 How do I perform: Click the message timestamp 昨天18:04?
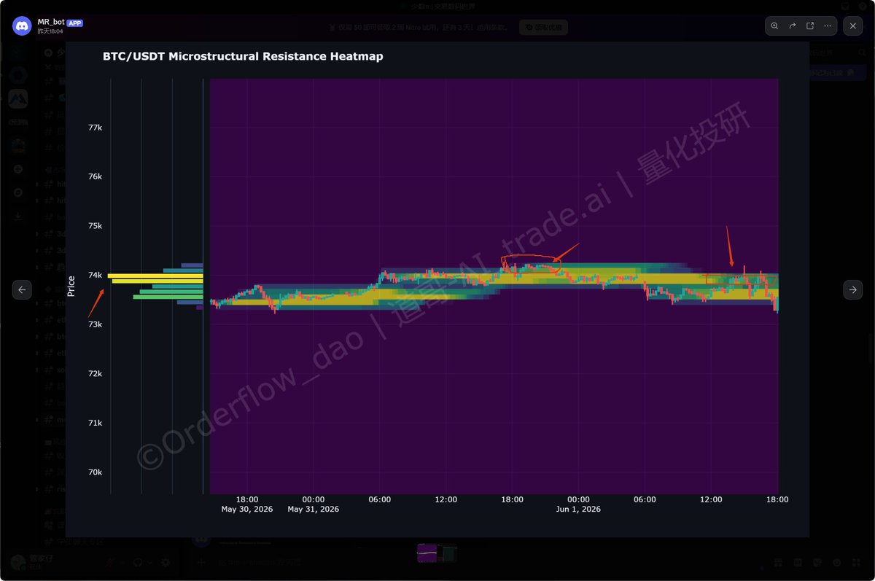click(50, 31)
